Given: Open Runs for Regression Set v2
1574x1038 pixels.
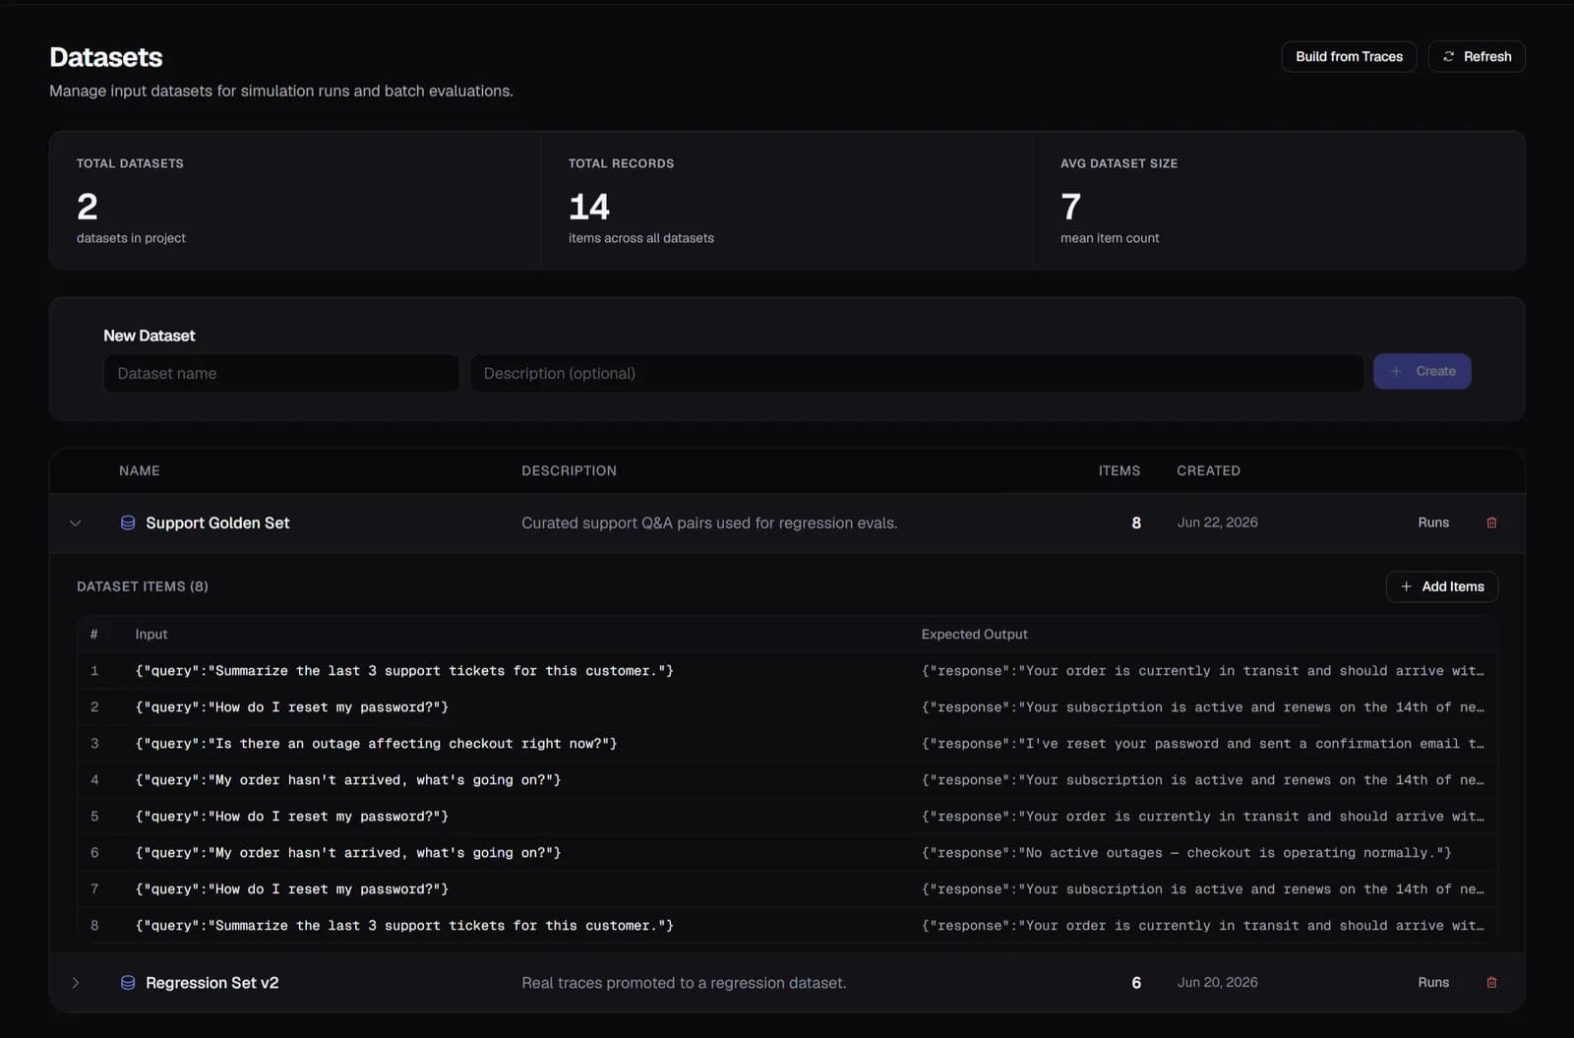Looking at the screenshot, I should [x=1433, y=982].
